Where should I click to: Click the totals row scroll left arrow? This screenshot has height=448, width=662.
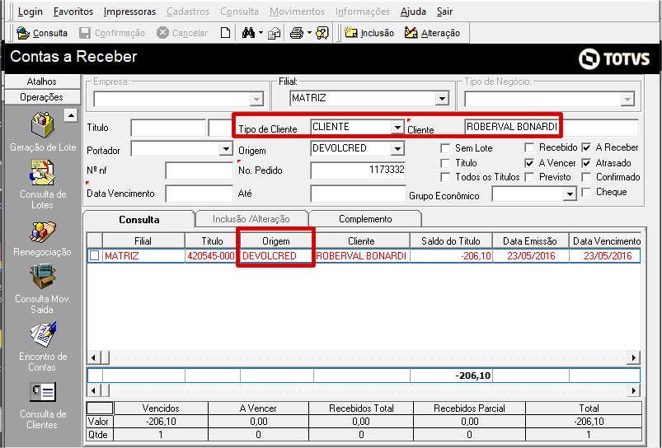pos(93,390)
